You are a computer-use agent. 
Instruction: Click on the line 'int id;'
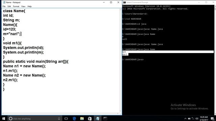(8, 15)
